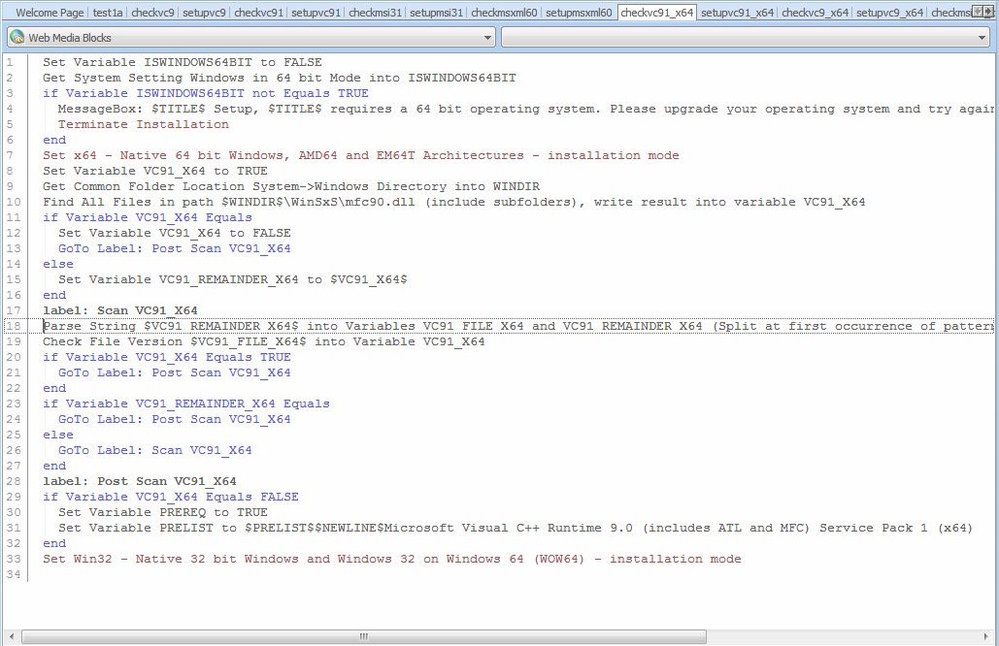
Task: Click the horizontal scrollbar thumb
Action: 364,636
